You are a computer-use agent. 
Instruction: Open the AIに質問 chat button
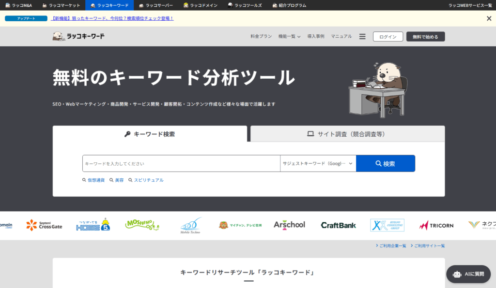[468, 274]
